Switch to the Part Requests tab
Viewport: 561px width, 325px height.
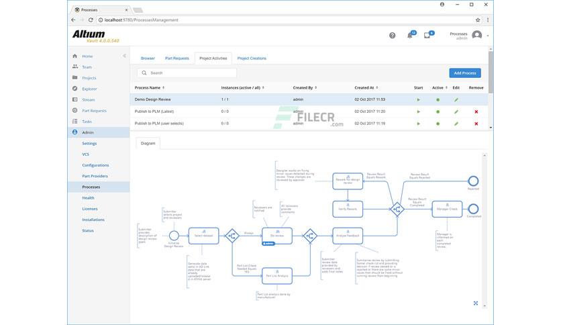coord(176,58)
